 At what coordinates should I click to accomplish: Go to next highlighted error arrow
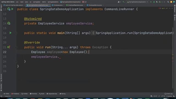pyautogui.click(x=172, y=8)
